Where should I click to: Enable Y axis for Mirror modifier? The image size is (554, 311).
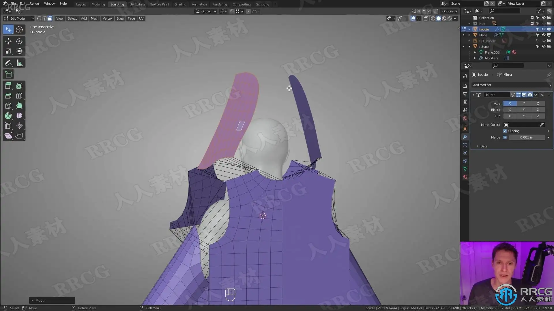click(x=524, y=103)
